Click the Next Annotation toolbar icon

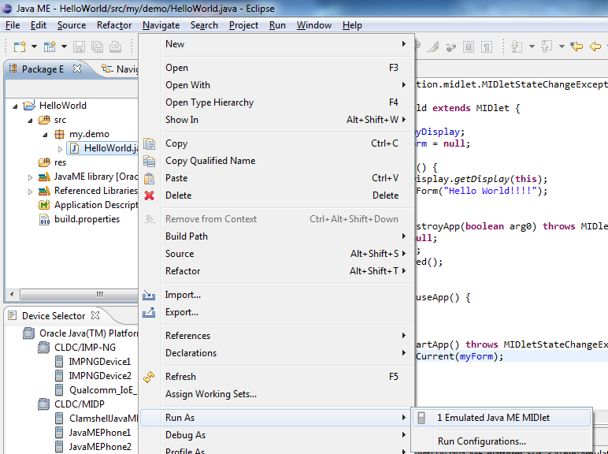(x=517, y=47)
